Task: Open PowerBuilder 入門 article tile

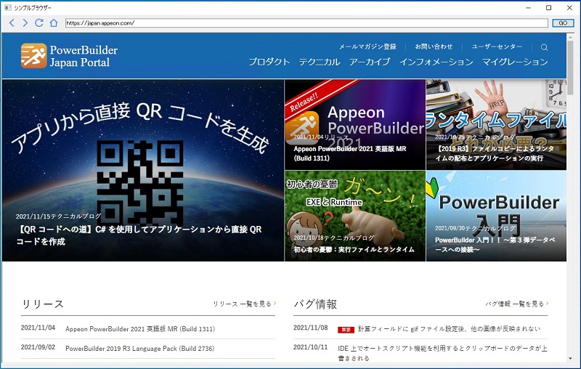Action: tap(496, 216)
